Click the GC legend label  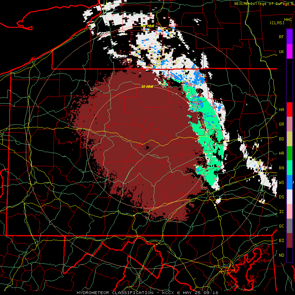281,226
